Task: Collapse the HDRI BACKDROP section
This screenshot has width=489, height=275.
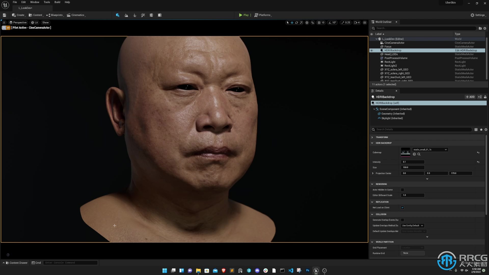Action: pos(372,143)
